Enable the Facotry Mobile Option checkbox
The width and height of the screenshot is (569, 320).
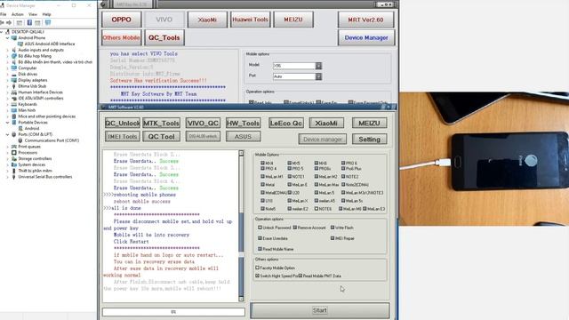[257, 268]
